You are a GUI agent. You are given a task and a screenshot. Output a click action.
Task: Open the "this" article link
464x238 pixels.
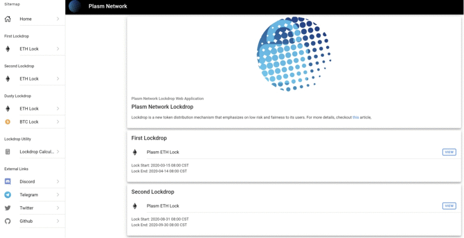[355, 117]
